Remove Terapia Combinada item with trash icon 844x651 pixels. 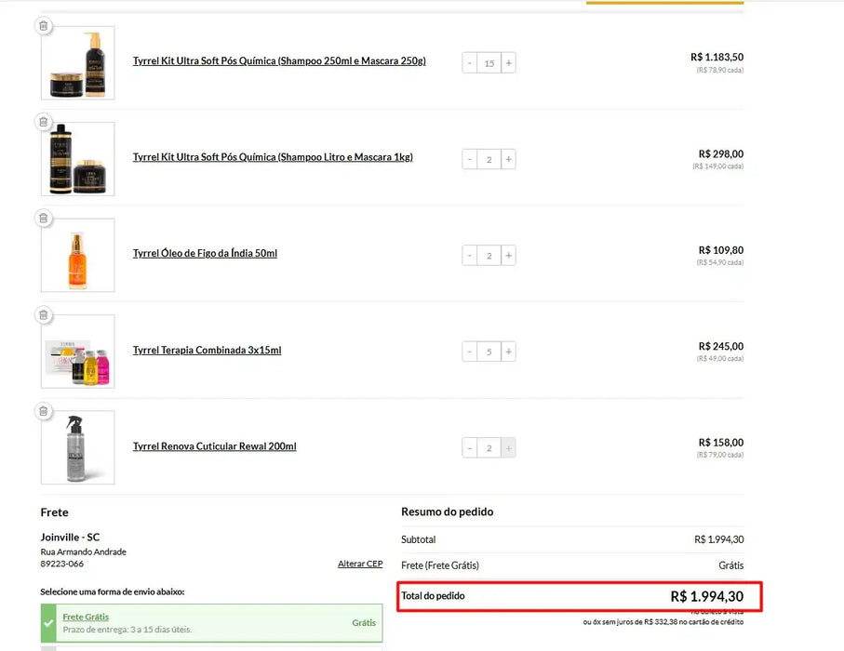pyautogui.click(x=44, y=315)
